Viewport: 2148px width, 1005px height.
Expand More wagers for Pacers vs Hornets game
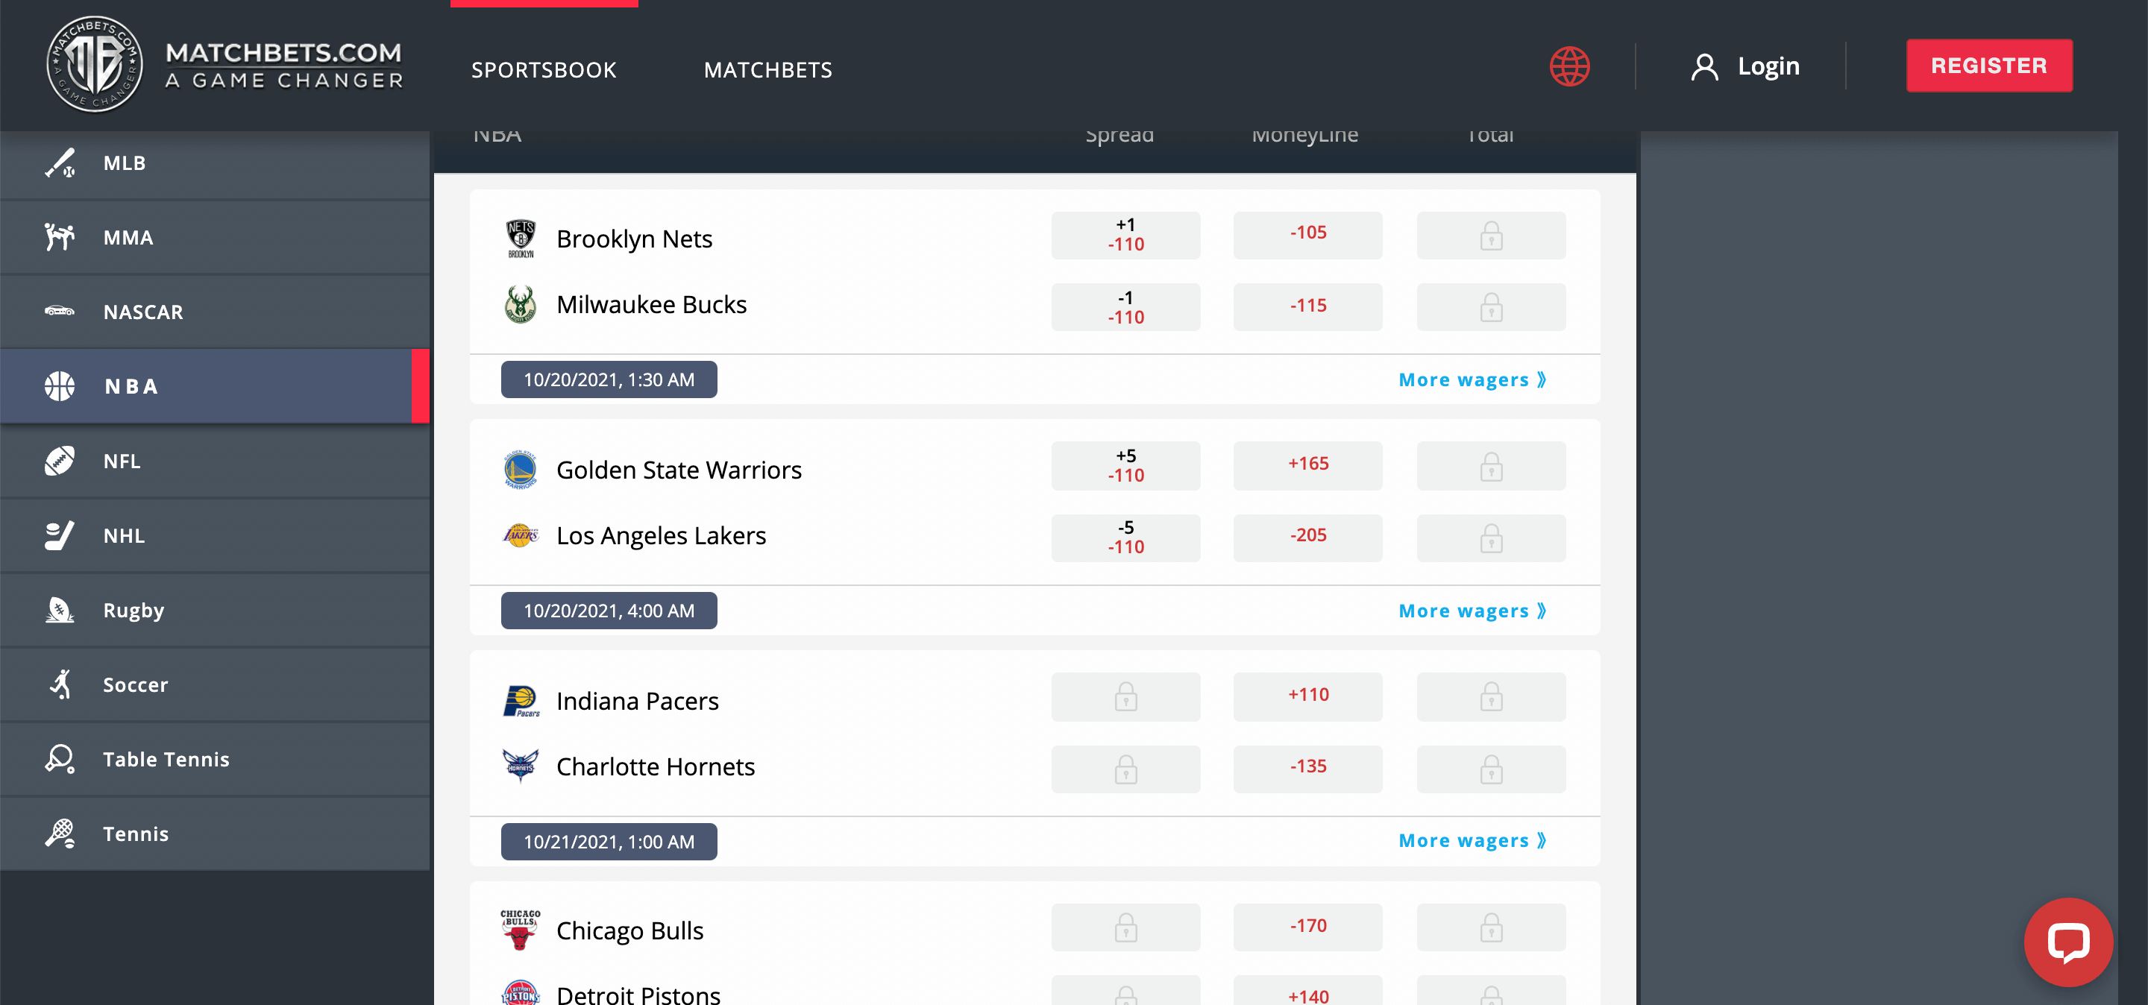tap(1472, 841)
